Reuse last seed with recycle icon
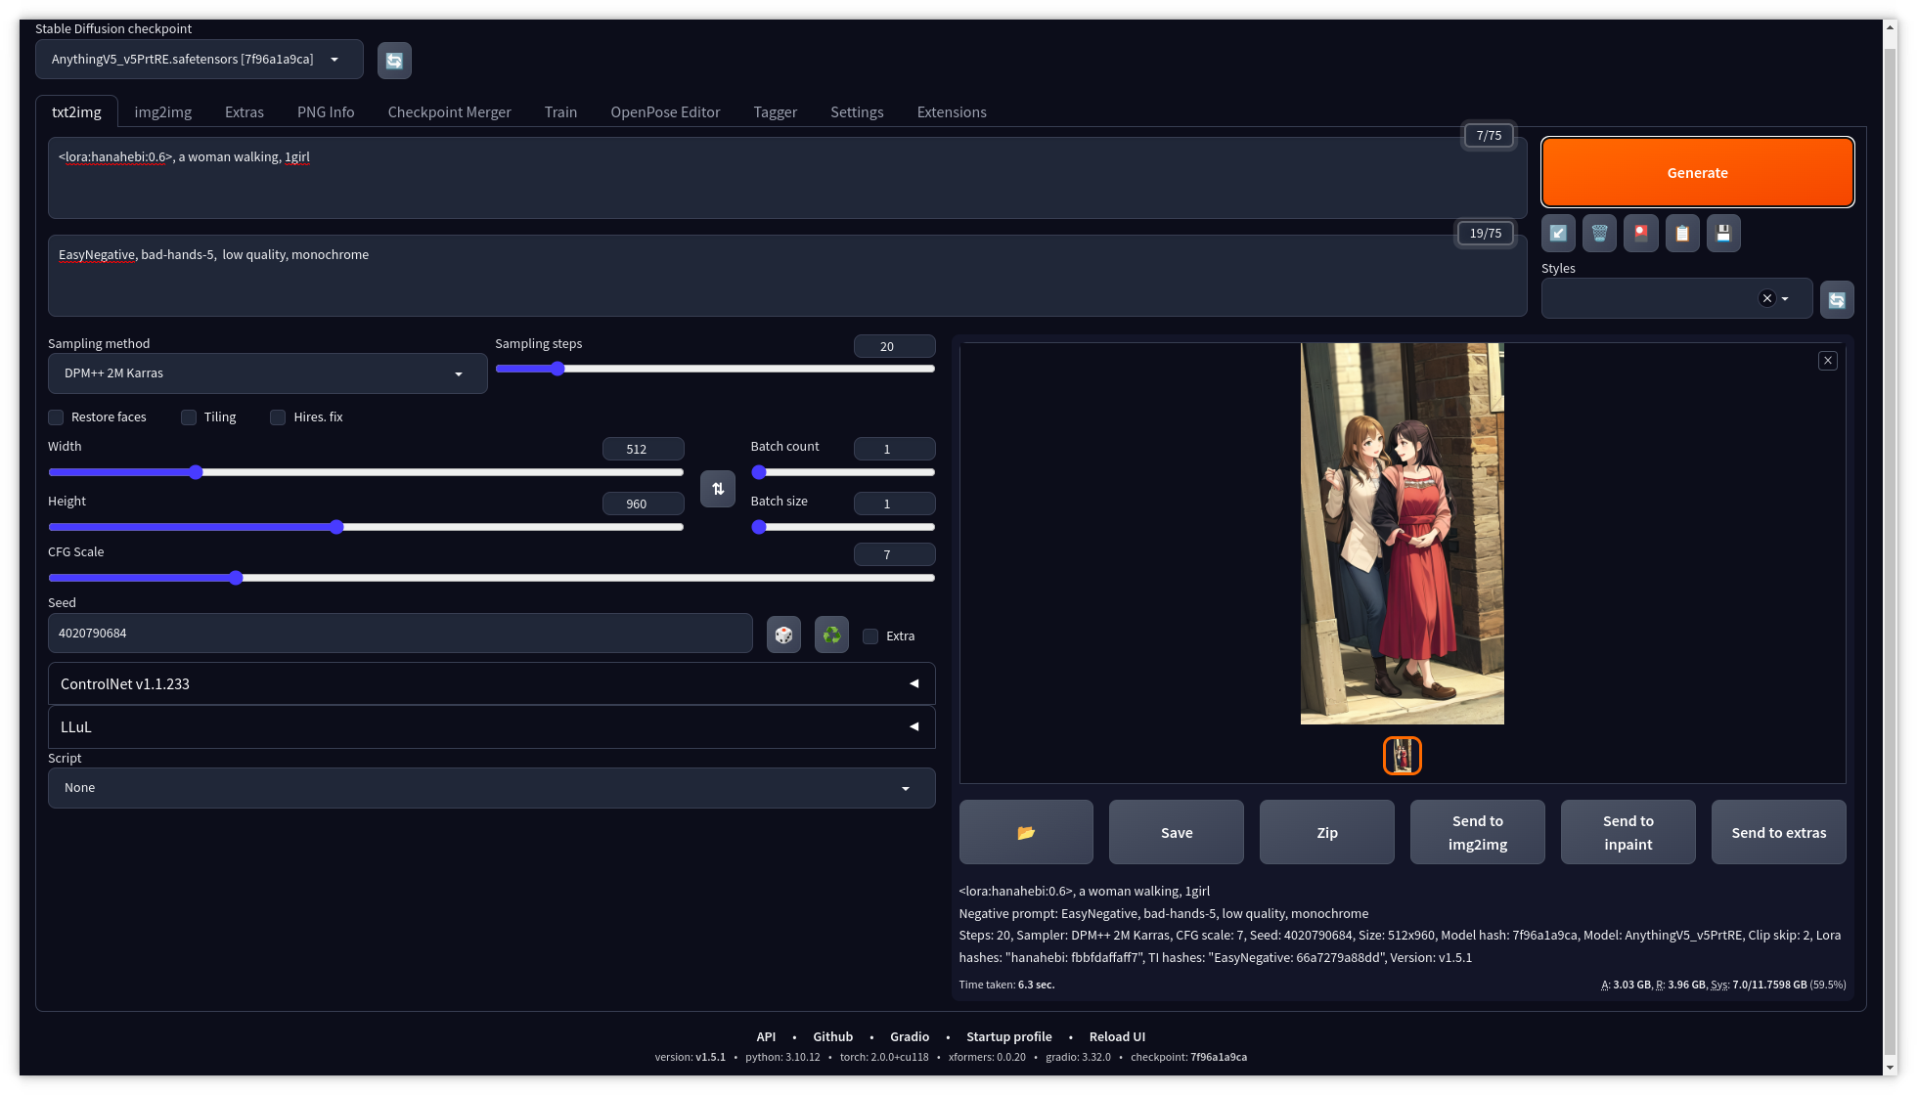 831,635
